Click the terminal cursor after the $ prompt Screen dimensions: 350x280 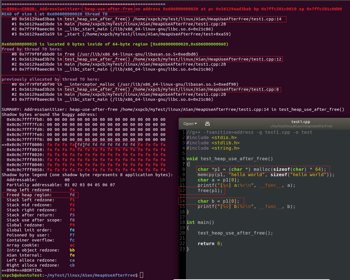click(x=141, y=275)
